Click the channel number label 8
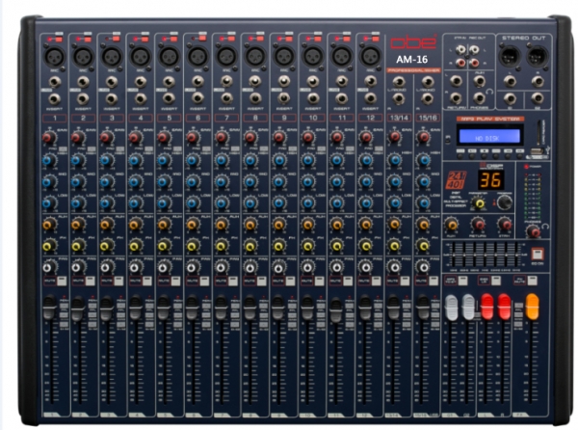The image size is (578, 430). tap(255, 118)
